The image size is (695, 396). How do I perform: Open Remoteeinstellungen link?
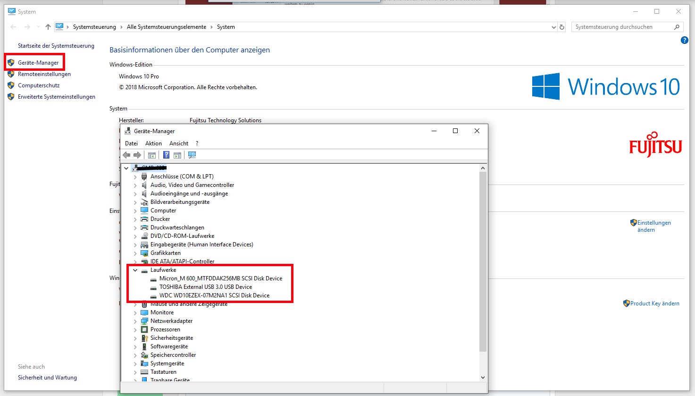pyautogui.click(x=44, y=74)
